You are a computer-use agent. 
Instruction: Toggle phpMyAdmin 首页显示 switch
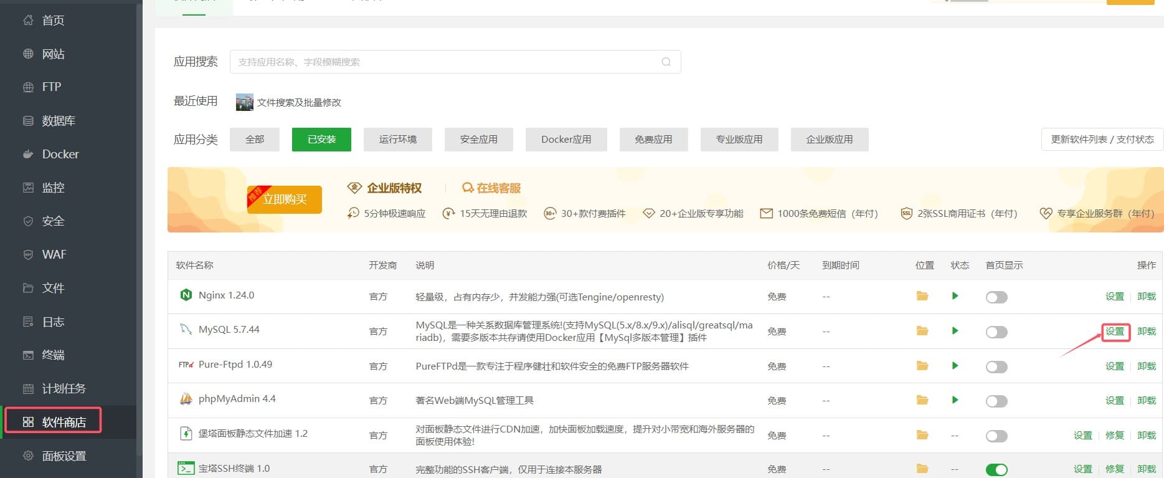[x=996, y=401]
